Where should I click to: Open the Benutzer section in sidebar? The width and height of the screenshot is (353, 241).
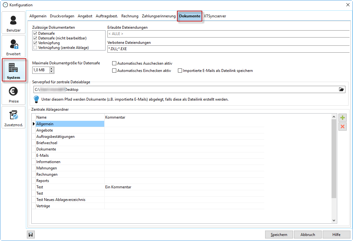(x=13, y=23)
